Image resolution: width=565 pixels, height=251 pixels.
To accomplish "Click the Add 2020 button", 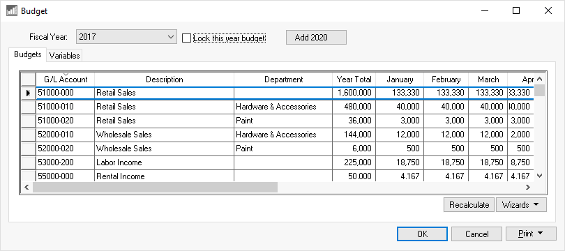I will click(316, 38).
